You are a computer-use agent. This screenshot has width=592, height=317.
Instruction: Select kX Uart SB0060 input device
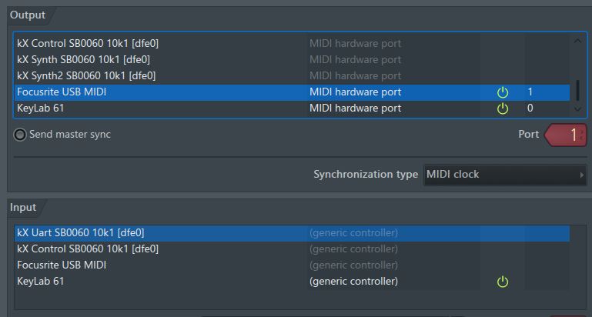292,233
